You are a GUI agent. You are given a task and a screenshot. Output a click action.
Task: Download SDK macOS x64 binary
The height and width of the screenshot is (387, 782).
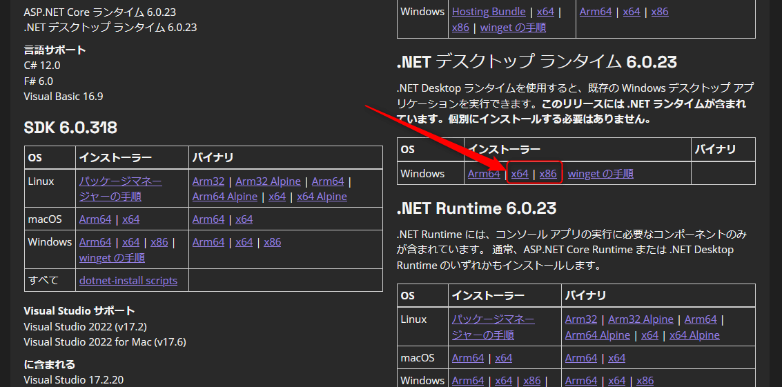click(244, 219)
